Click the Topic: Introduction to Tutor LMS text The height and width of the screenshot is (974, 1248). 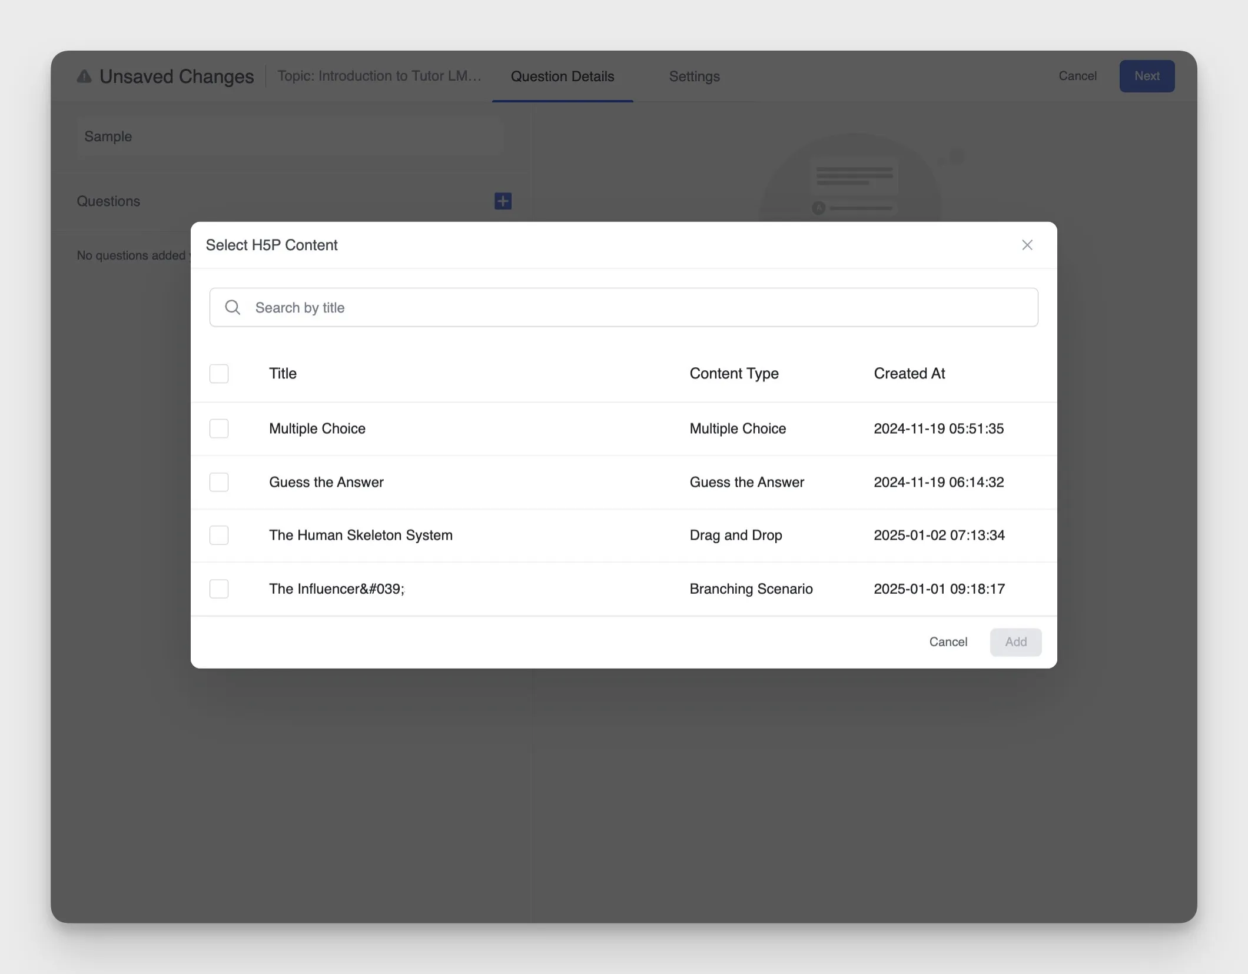coord(379,76)
